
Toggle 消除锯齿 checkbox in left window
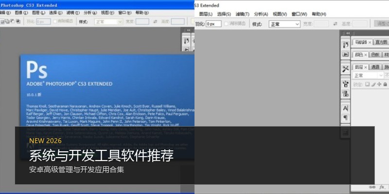coord(55,21)
